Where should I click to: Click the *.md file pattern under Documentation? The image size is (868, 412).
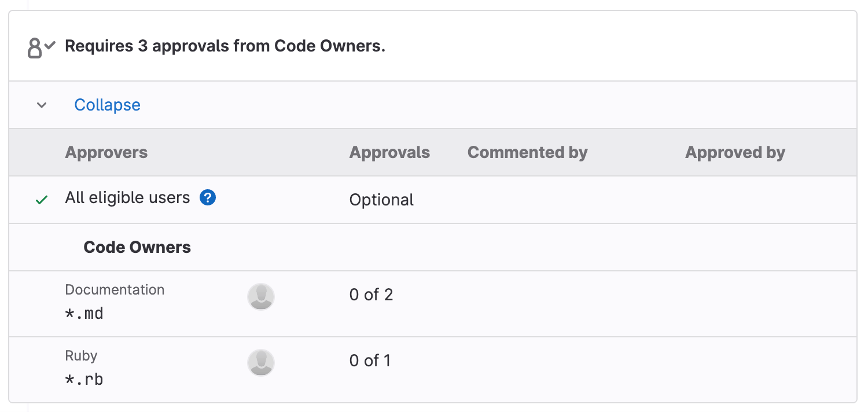(84, 313)
